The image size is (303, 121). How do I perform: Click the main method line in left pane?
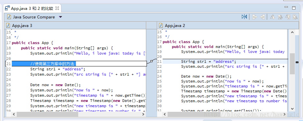pyautogui.click(x=67, y=48)
